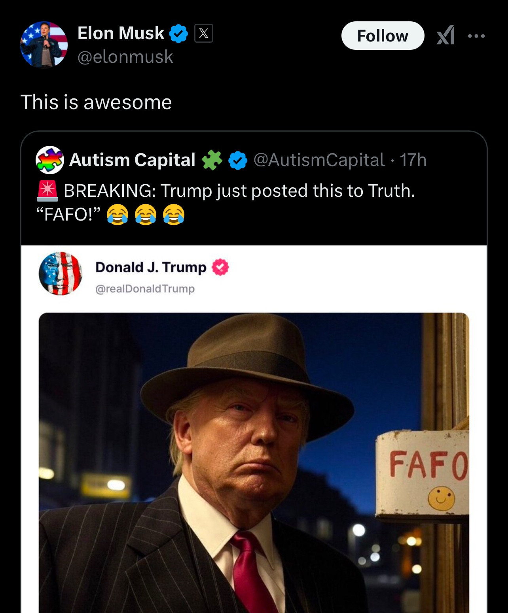Open the fedora portrait image

[x=254, y=462]
